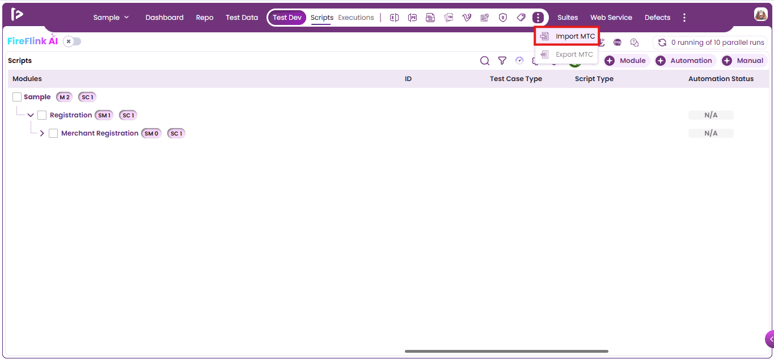This screenshot has width=774, height=359.
Task: Open the kebab menu after Defects
Action: [684, 18]
